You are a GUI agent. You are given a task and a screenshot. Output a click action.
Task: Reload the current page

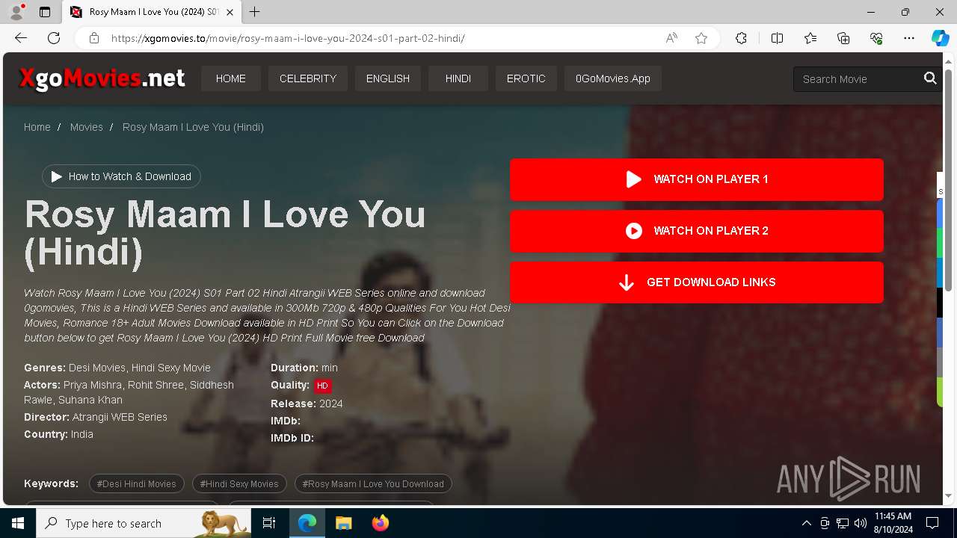[54, 38]
